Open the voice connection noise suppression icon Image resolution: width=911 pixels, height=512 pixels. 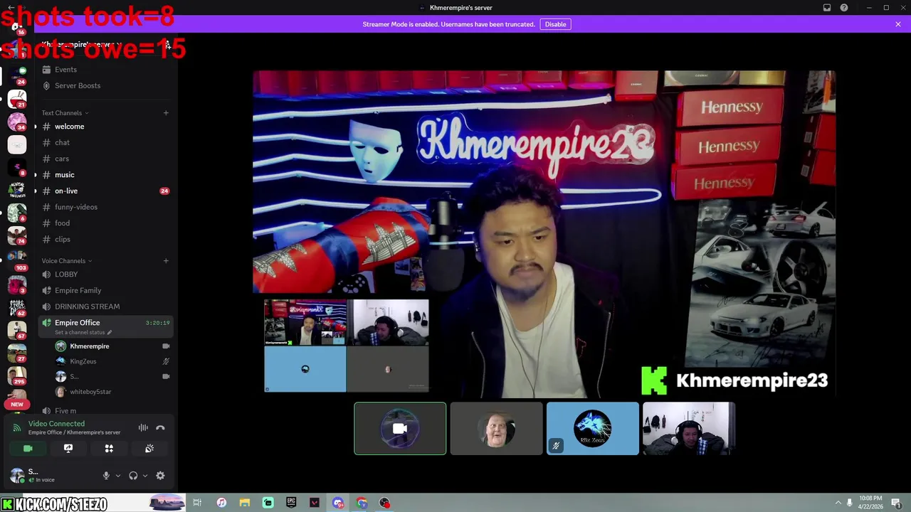click(143, 427)
